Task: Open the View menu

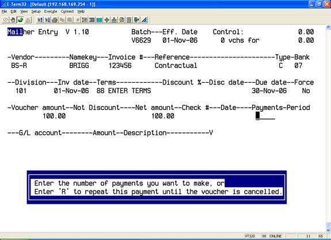Action: coord(24,12)
